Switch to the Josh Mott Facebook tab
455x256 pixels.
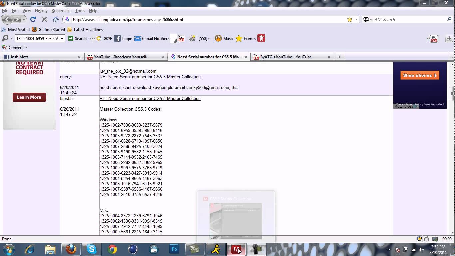click(x=42, y=57)
